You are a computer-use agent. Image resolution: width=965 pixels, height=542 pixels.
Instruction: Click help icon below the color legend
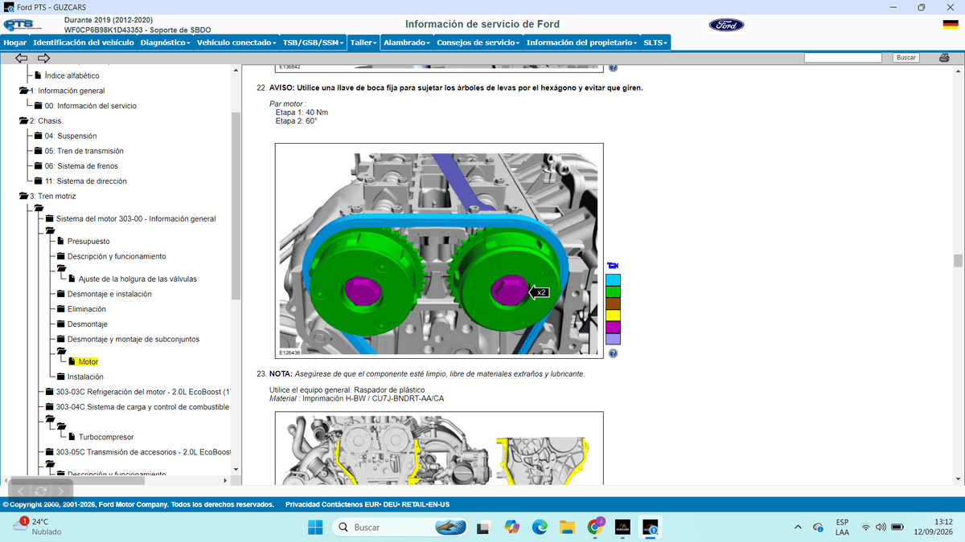click(613, 353)
